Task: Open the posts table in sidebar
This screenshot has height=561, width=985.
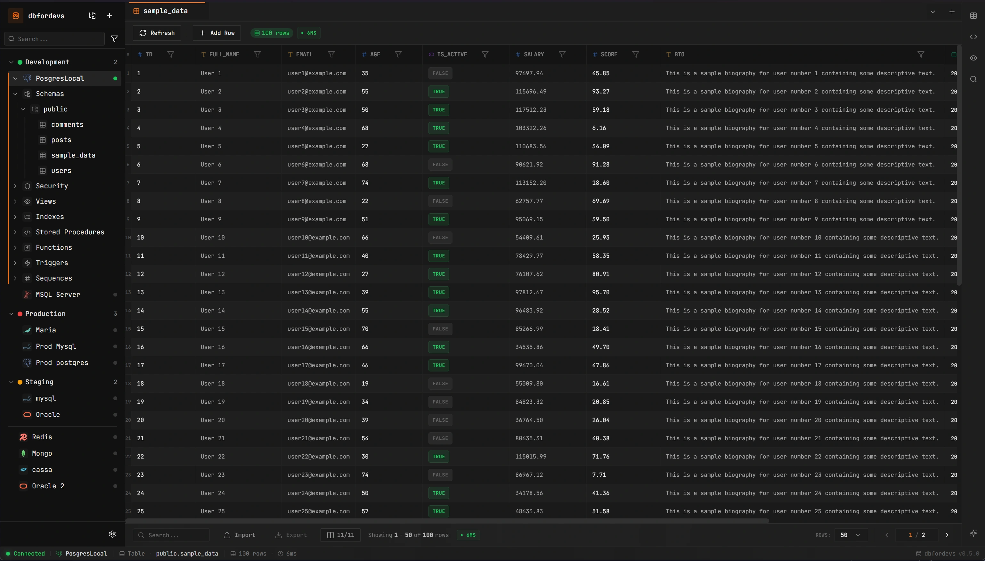Action: coord(61,140)
